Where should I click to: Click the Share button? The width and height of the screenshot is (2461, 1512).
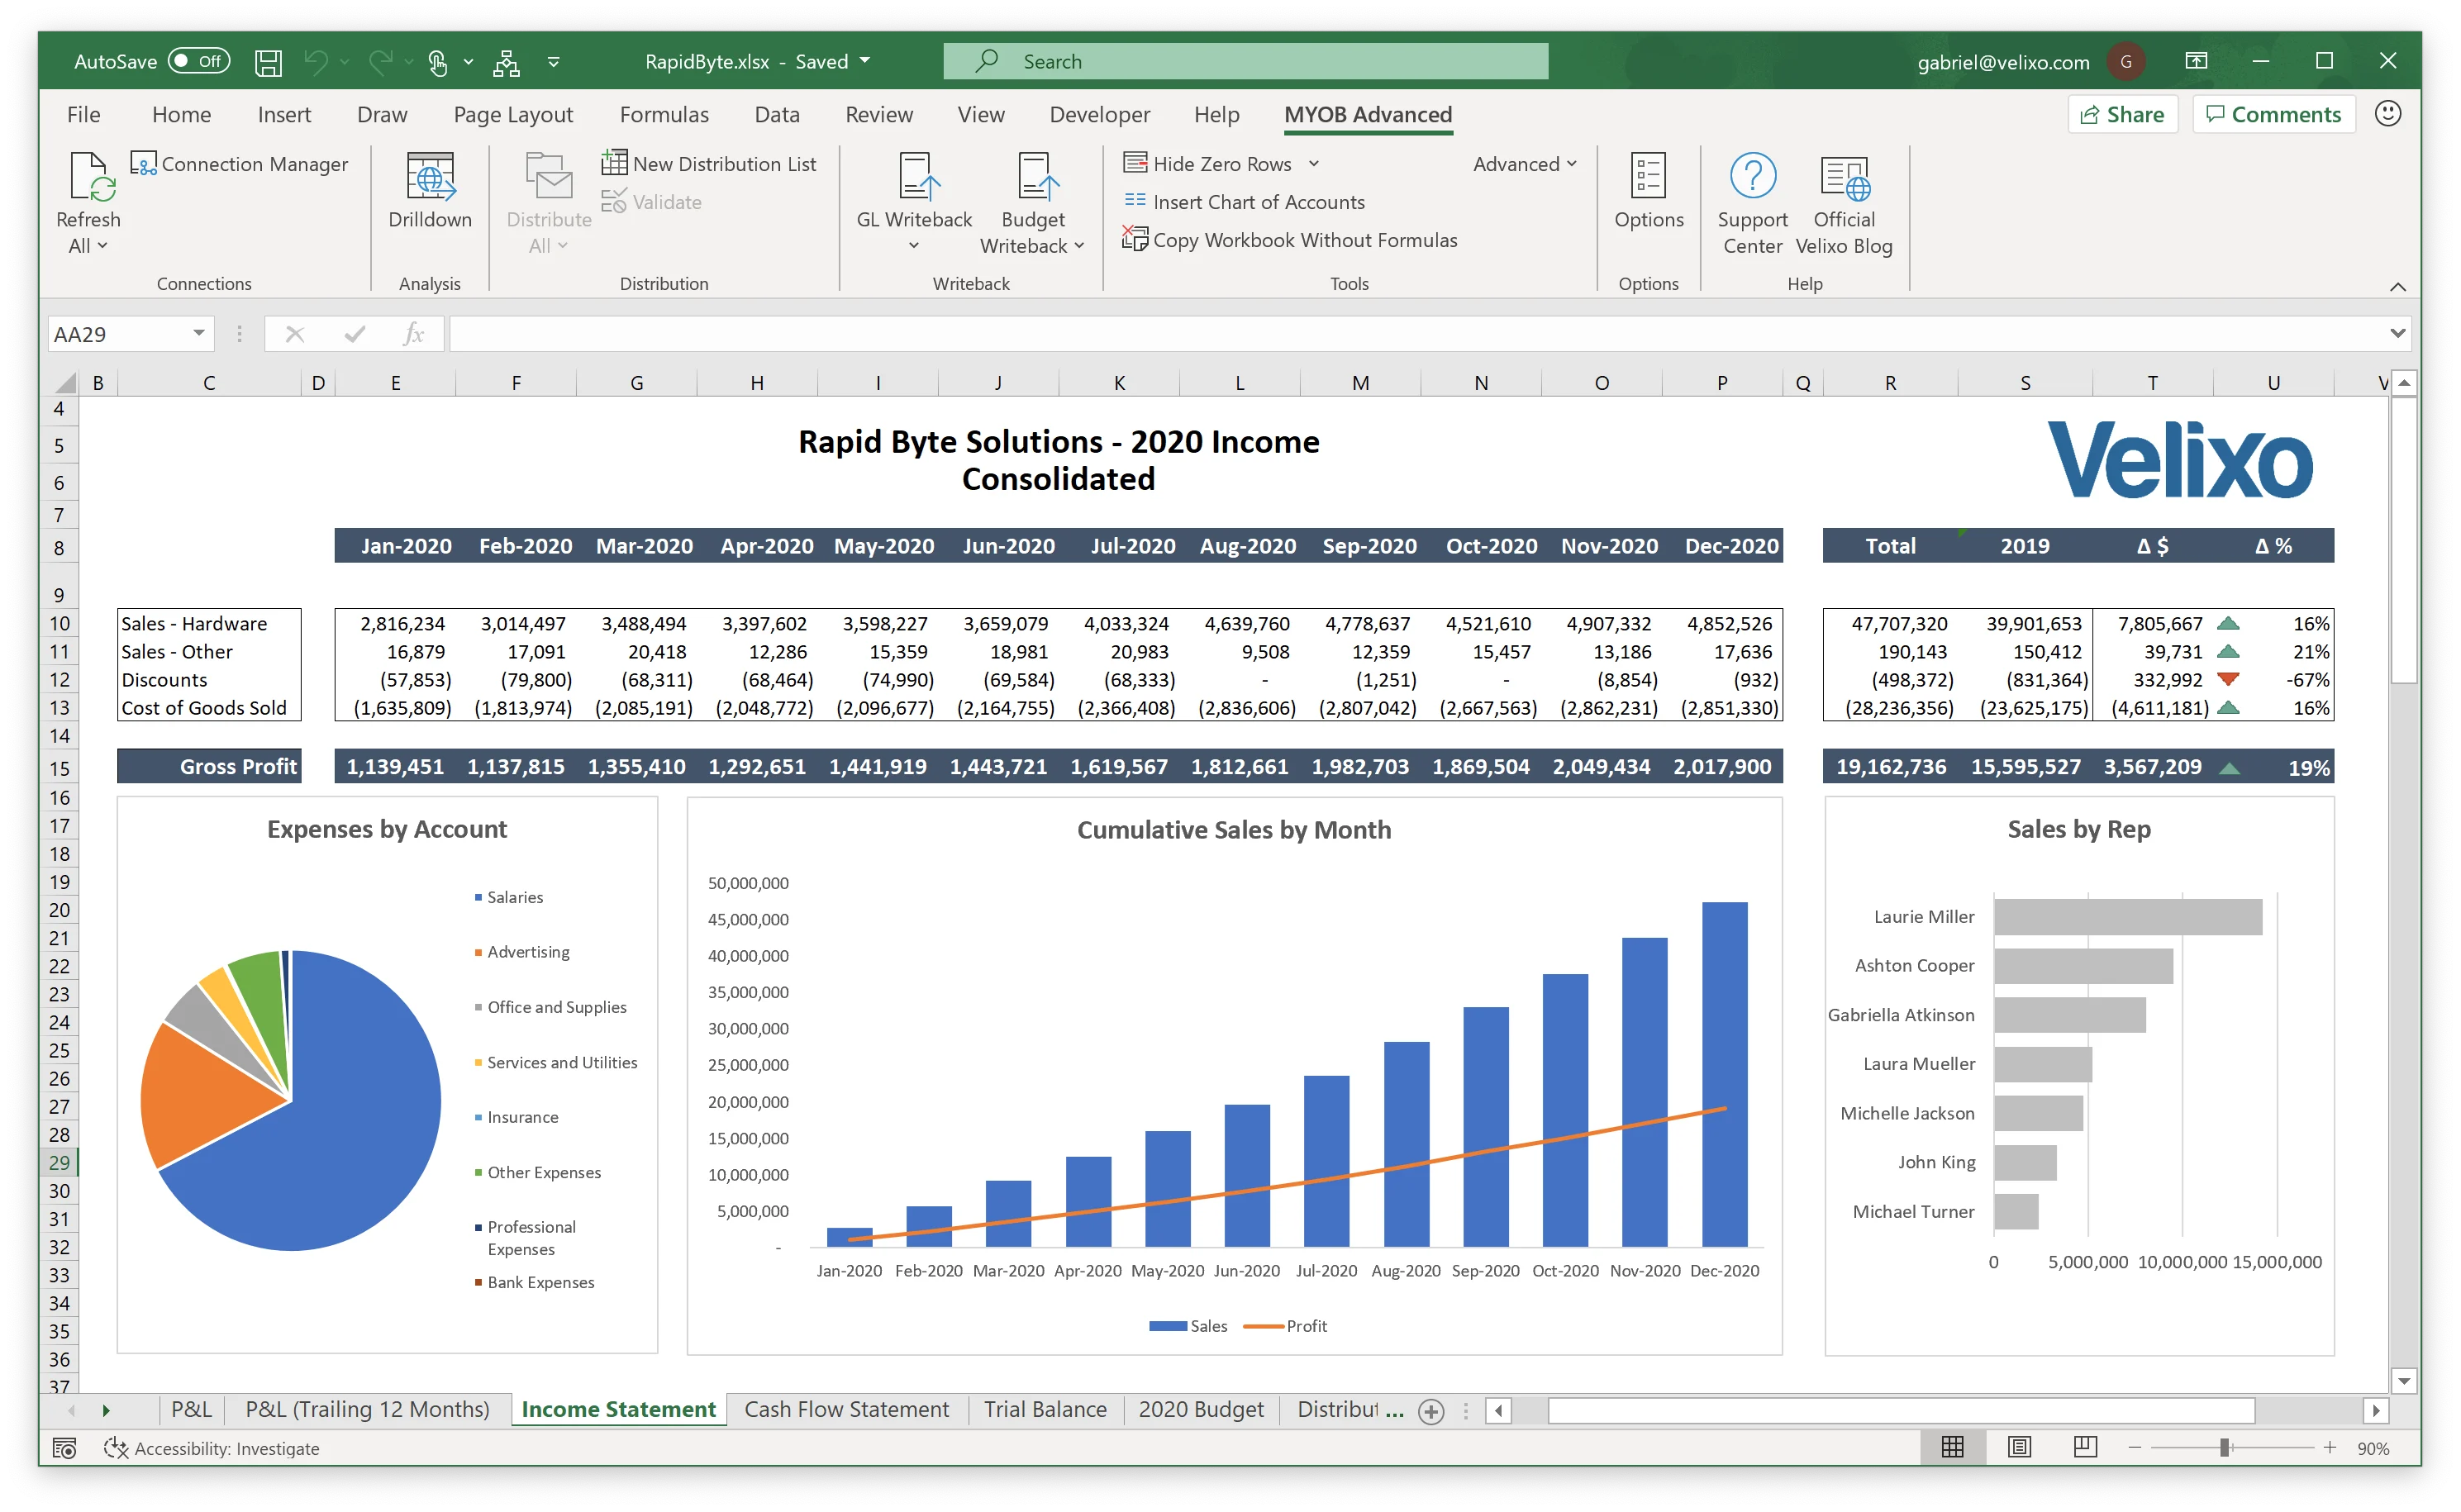pyautogui.click(x=2121, y=115)
